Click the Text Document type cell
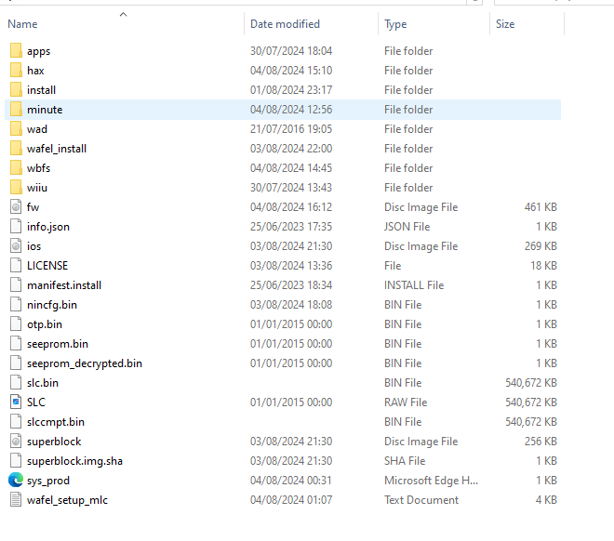The height and width of the screenshot is (541, 614). pyautogui.click(x=421, y=500)
